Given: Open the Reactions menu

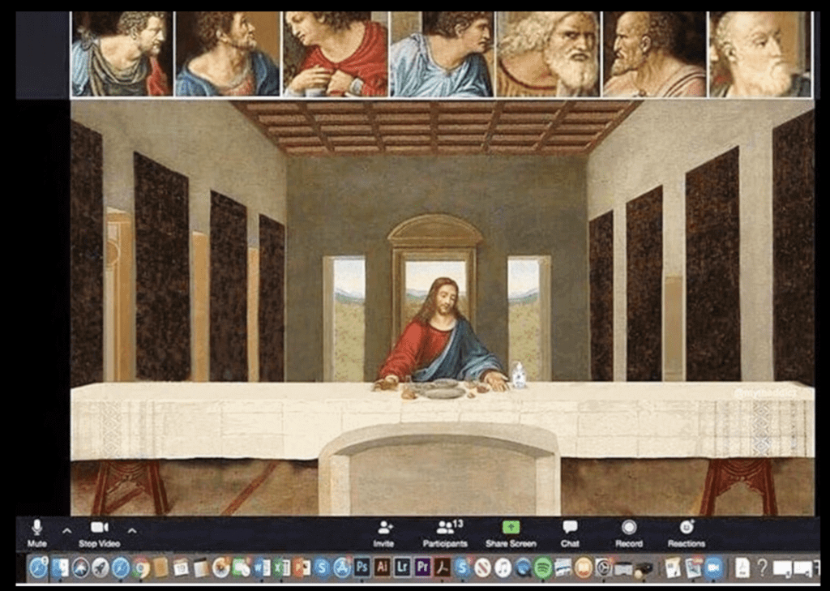Looking at the screenshot, I should point(687,533).
